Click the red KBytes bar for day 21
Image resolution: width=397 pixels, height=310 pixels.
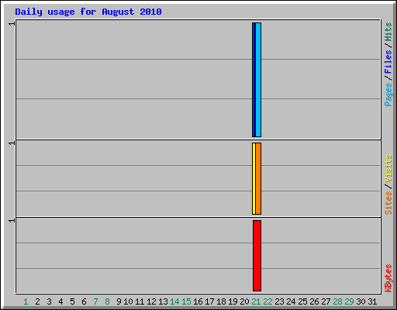tap(257, 256)
